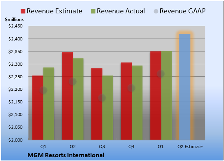Click the '$2,000' axis value
224x161 pixels.
[15, 140]
